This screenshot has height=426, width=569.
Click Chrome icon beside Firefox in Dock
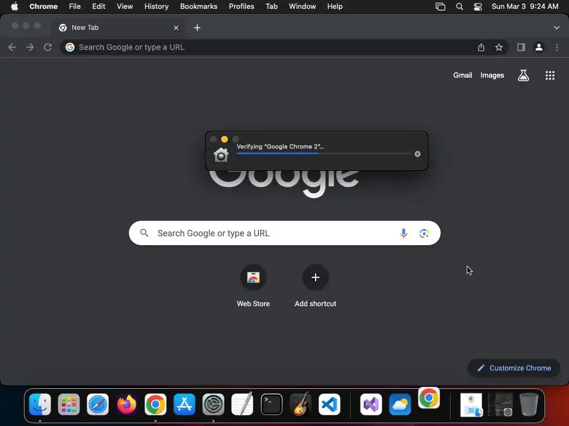pyautogui.click(x=156, y=404)
